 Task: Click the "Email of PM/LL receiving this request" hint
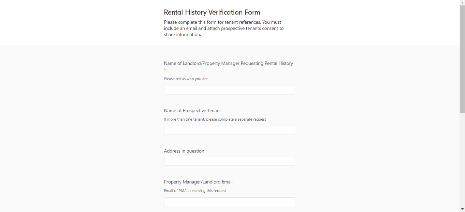(195, 191)
